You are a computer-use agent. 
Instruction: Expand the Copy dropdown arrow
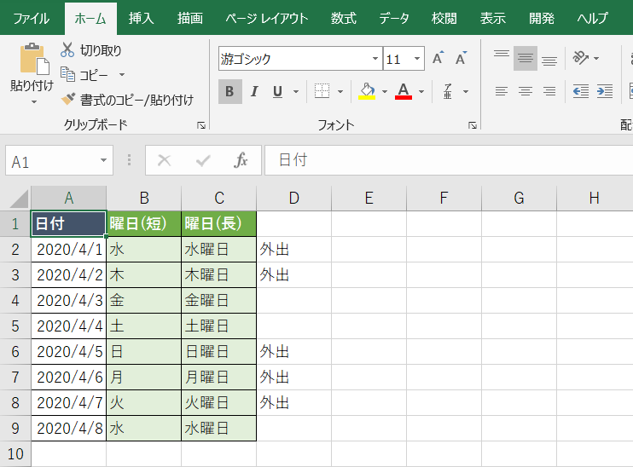(x=122, y=75)
